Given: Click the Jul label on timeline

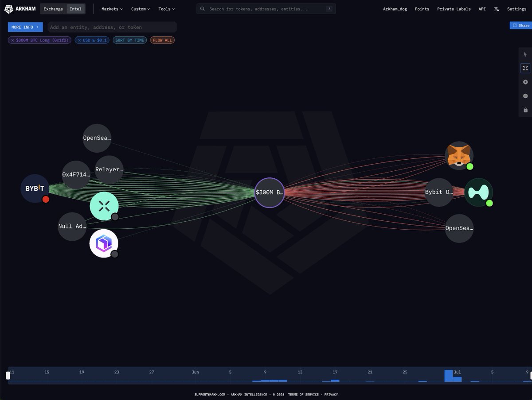Looking at the screenshot, I should point(457,372).
